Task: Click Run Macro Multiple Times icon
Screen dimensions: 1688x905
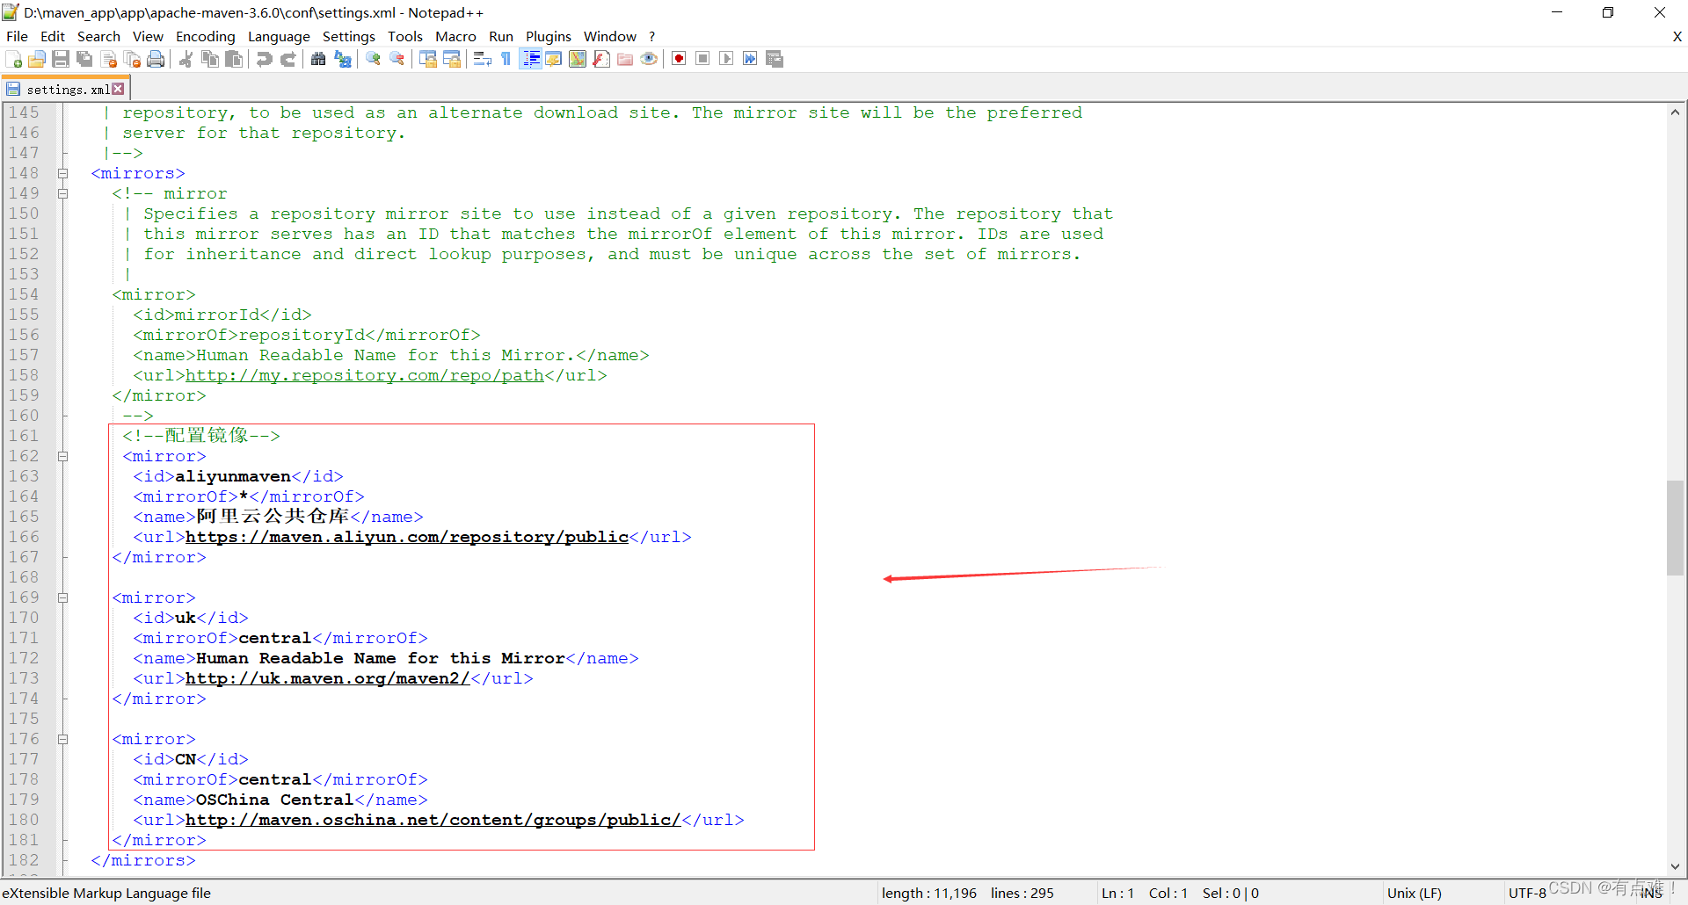Action: [x=750, y=59]
